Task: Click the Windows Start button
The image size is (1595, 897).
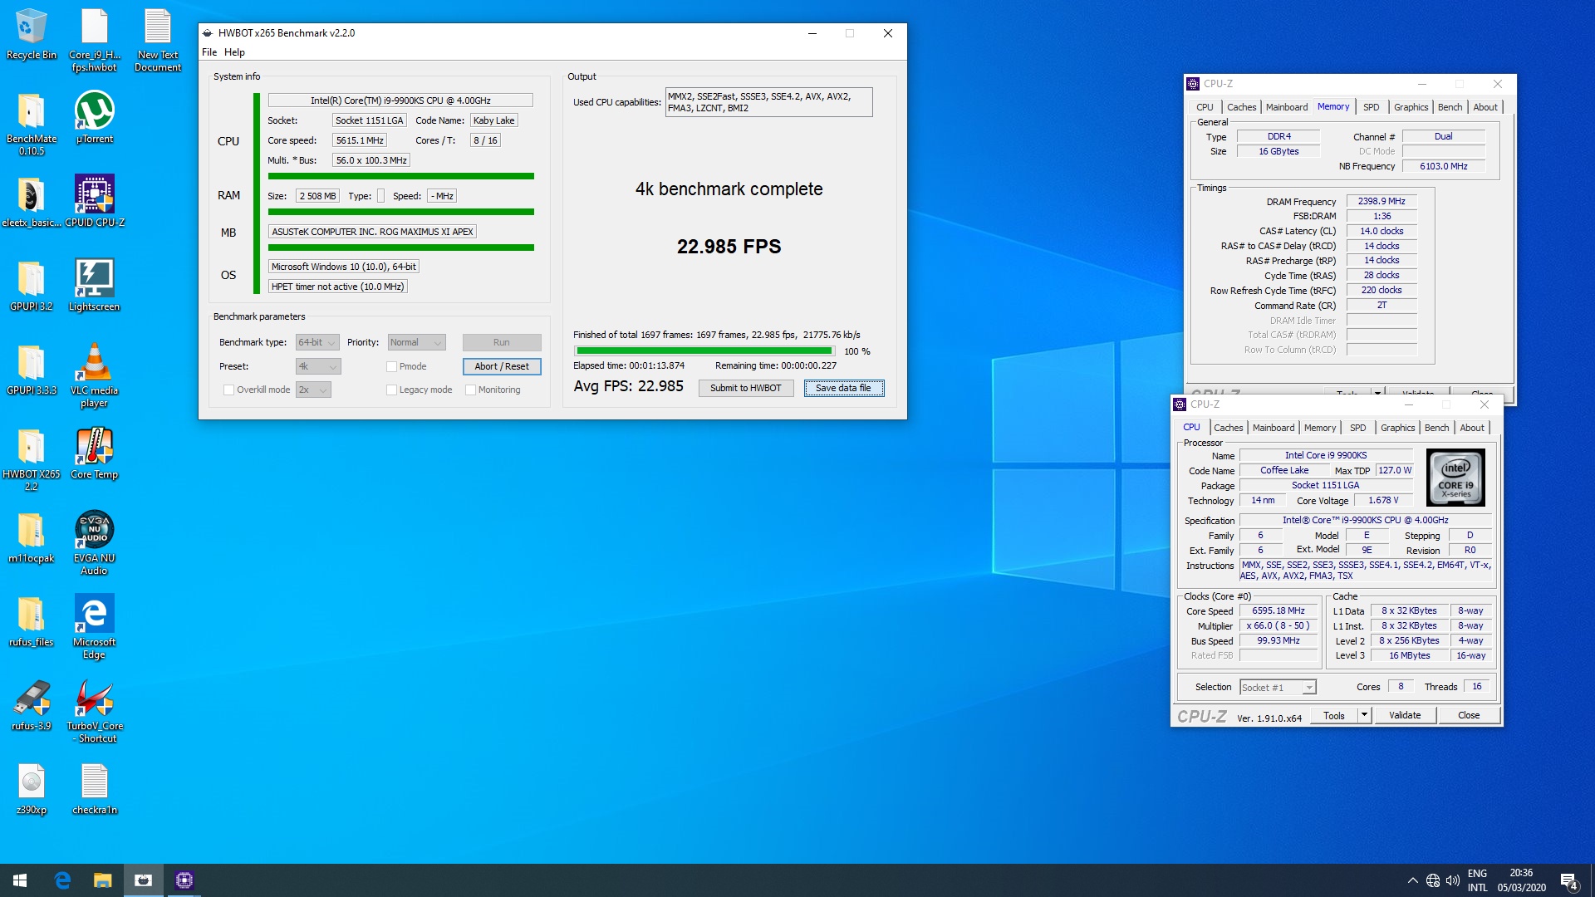Action: [x=20, y=880]
